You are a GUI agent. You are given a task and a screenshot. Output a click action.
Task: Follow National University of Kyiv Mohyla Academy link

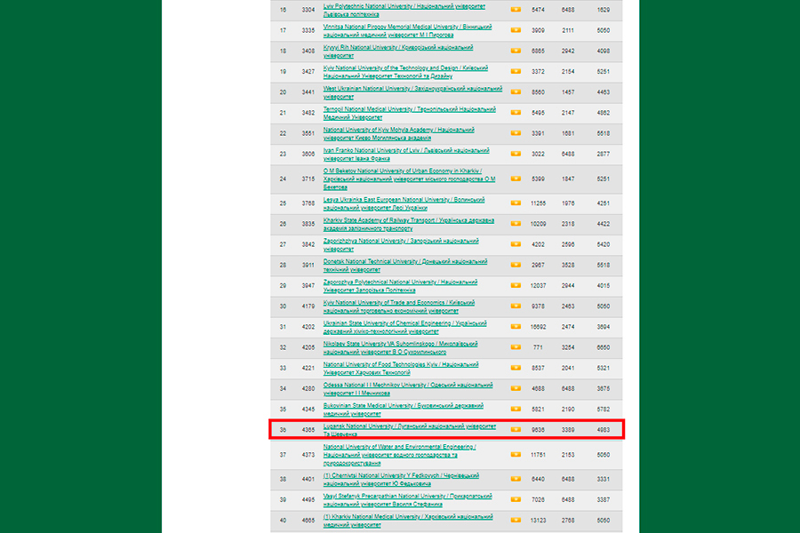pyautogui.click(x=398, y=133)
